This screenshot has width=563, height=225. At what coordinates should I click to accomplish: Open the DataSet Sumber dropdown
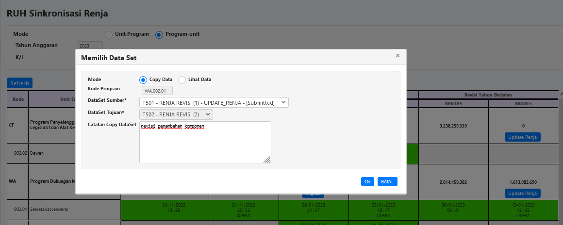214,102
